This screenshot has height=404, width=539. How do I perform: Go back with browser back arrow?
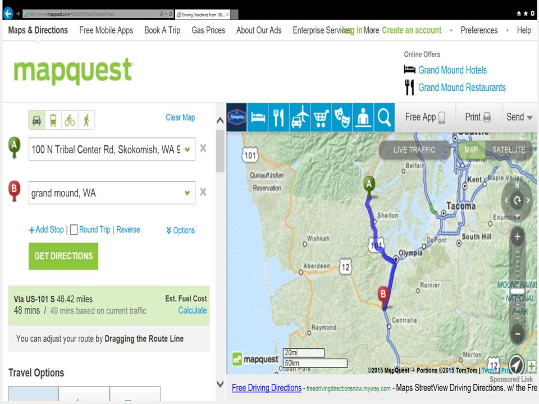coord(8,13)
